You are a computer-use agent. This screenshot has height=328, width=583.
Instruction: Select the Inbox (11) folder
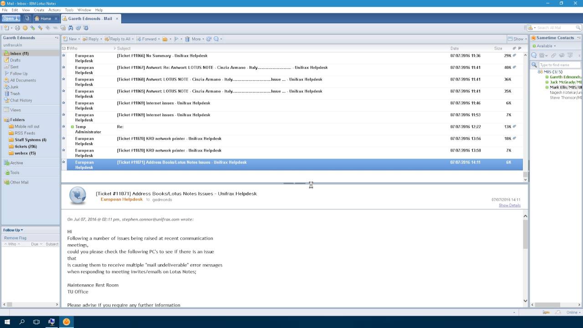[x=30, y=53]
